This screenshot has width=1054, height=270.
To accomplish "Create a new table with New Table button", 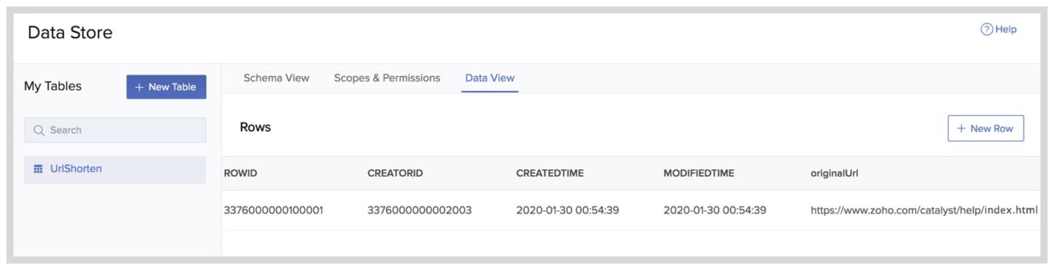I will coord(166,87).
